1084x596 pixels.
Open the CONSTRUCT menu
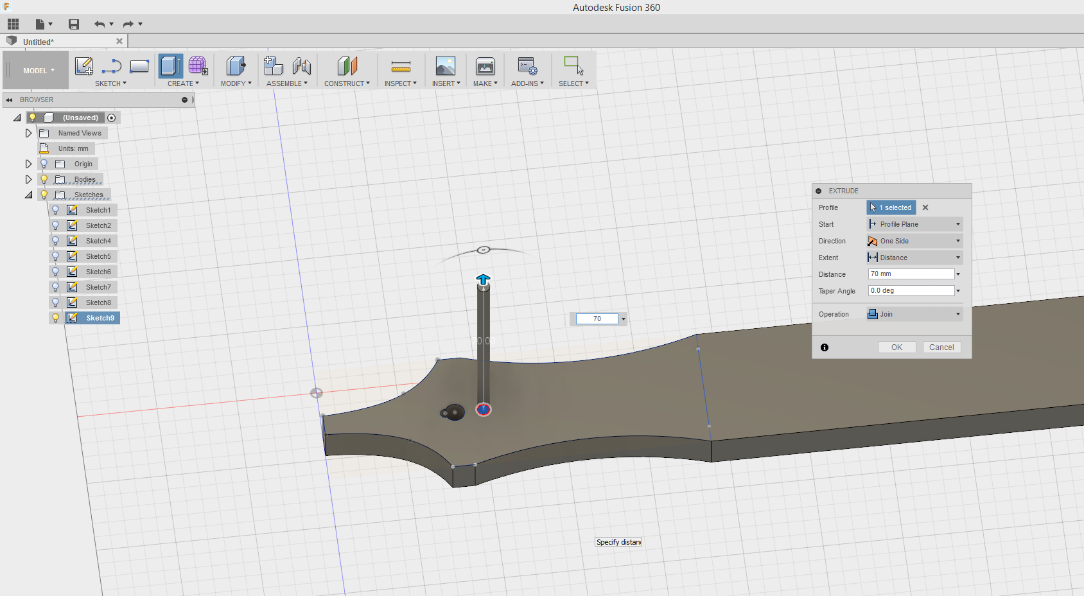pyautogui.click(x=347, y=83)
